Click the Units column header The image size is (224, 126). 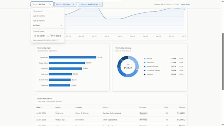tap(166, 107)
